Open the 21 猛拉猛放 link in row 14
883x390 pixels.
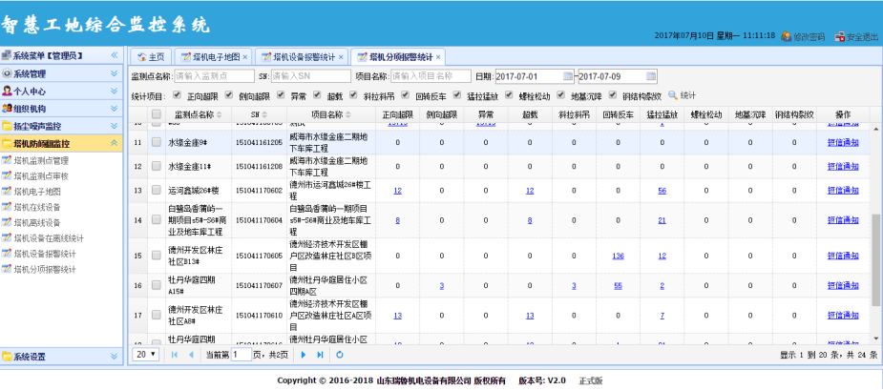pos(662,220)
